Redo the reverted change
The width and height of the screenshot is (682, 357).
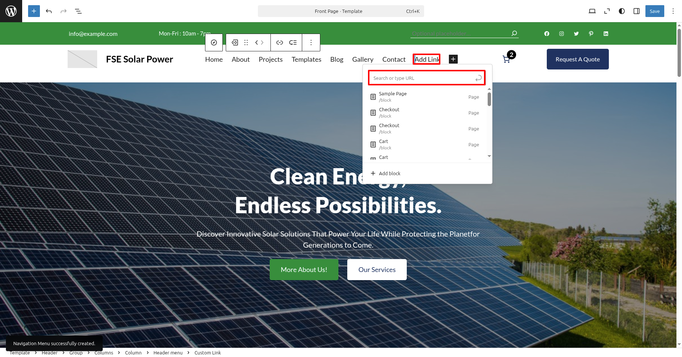coord(64,11)
